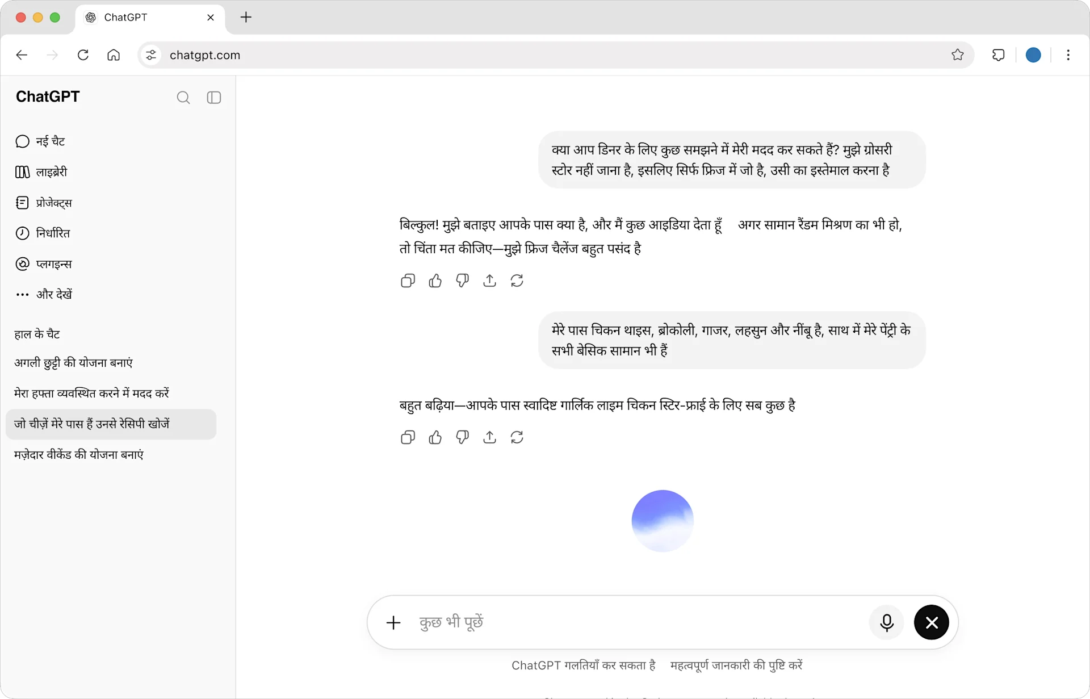Screen dimensions: 1090x699
Task: Click the प्लगइन्स at-sign icon
Action: 22,264
